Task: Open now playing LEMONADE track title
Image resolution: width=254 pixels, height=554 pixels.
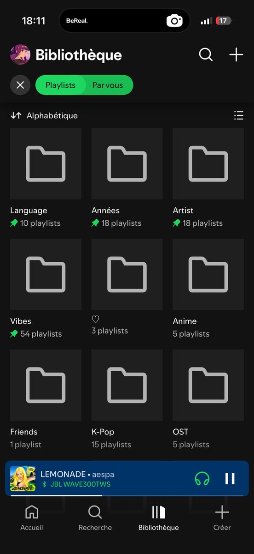Action: (x=63, y=474)
